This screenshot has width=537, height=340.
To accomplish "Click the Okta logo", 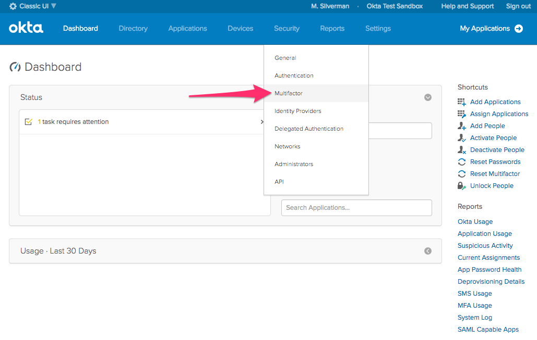I will click(26, 28).
